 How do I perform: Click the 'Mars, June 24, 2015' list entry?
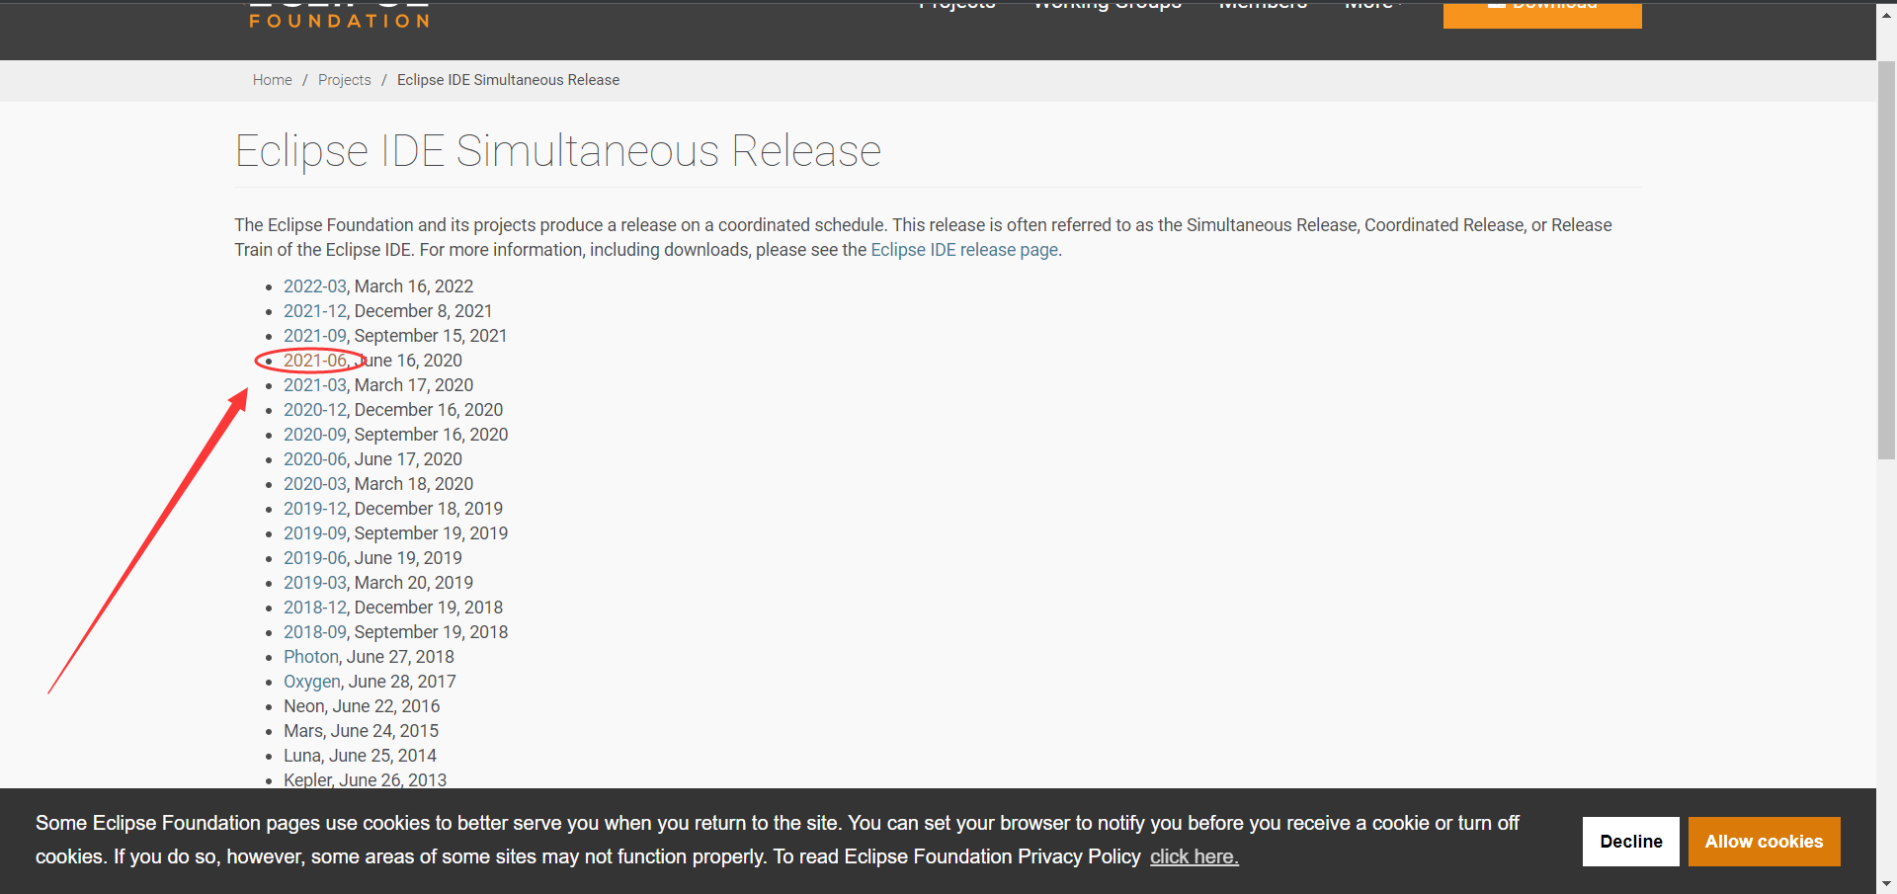(x=361, y=731)
